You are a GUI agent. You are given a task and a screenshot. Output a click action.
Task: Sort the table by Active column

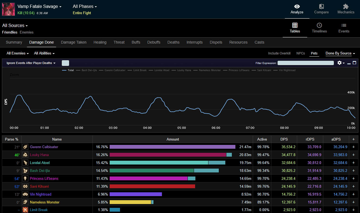point(262,139)
